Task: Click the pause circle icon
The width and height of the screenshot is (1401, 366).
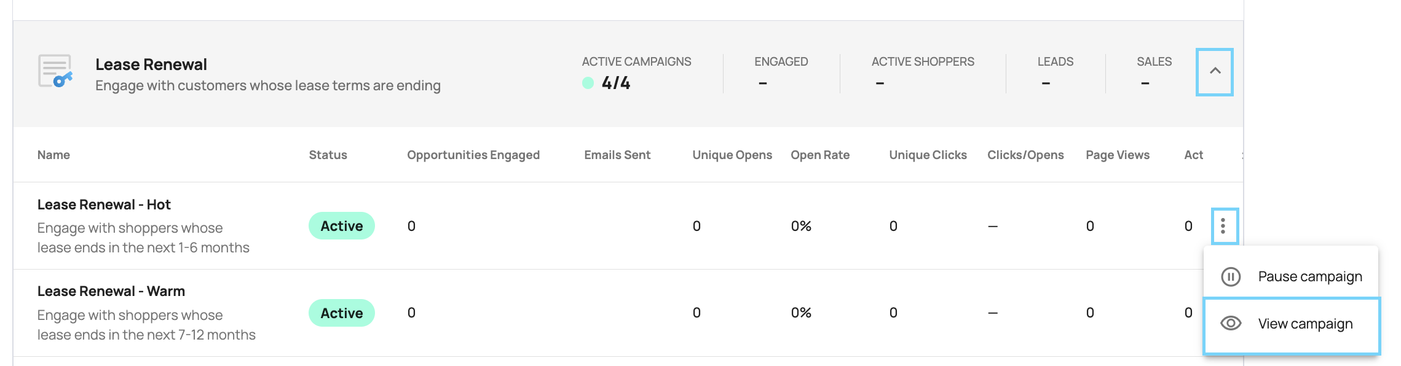Action: coord(1231,277)
